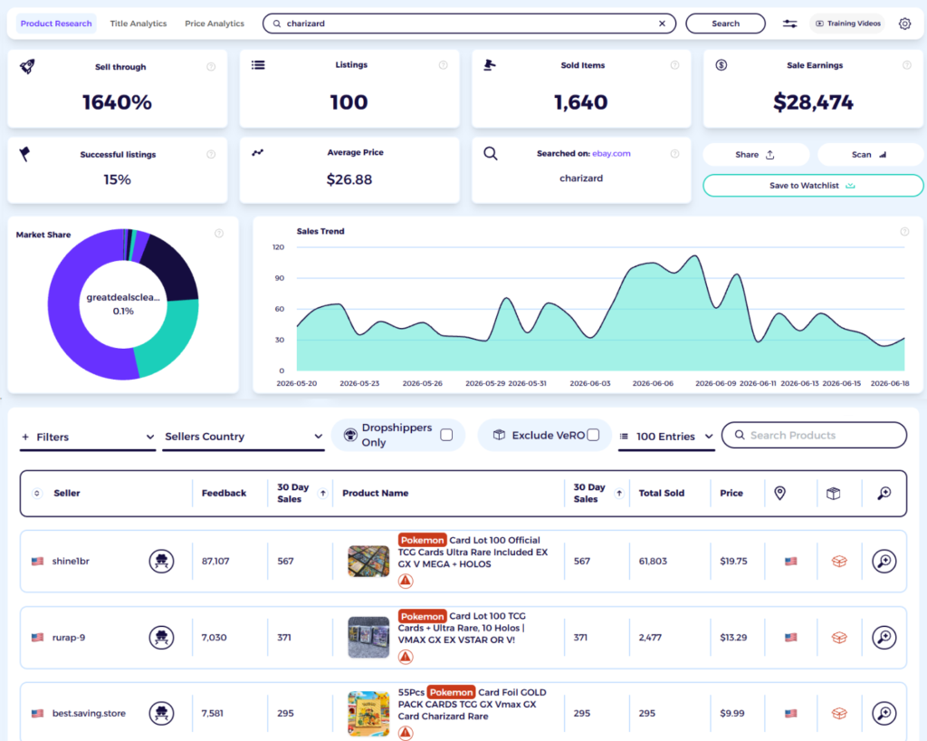This screenshot has height=741, width=927.
Task: Click the Feedback column header
Action: click(225, 493)
